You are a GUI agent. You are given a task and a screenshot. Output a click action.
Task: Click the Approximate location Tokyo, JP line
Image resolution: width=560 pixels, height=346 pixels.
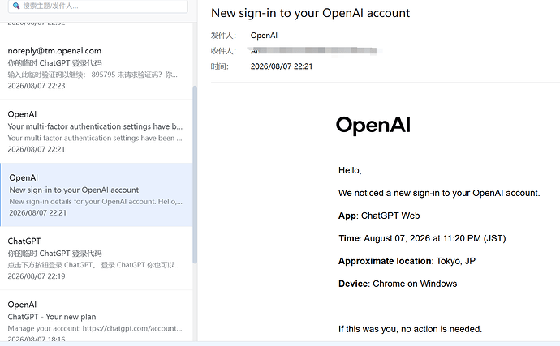(407, 261)
